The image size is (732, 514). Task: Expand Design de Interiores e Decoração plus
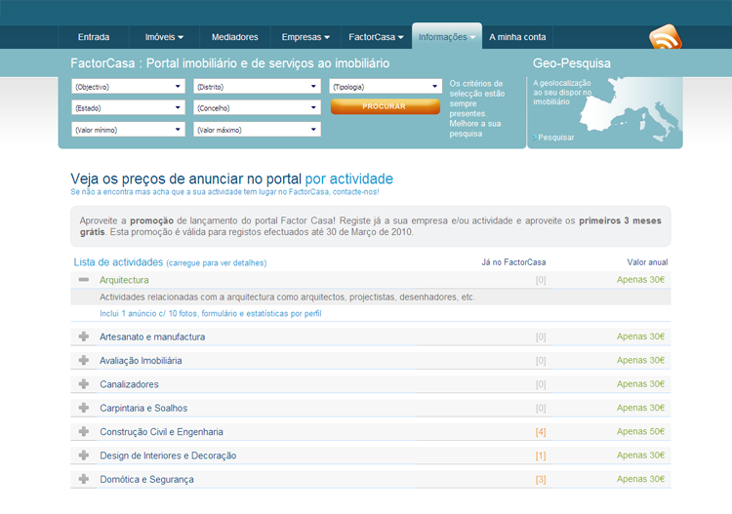[x=84, y=455]
